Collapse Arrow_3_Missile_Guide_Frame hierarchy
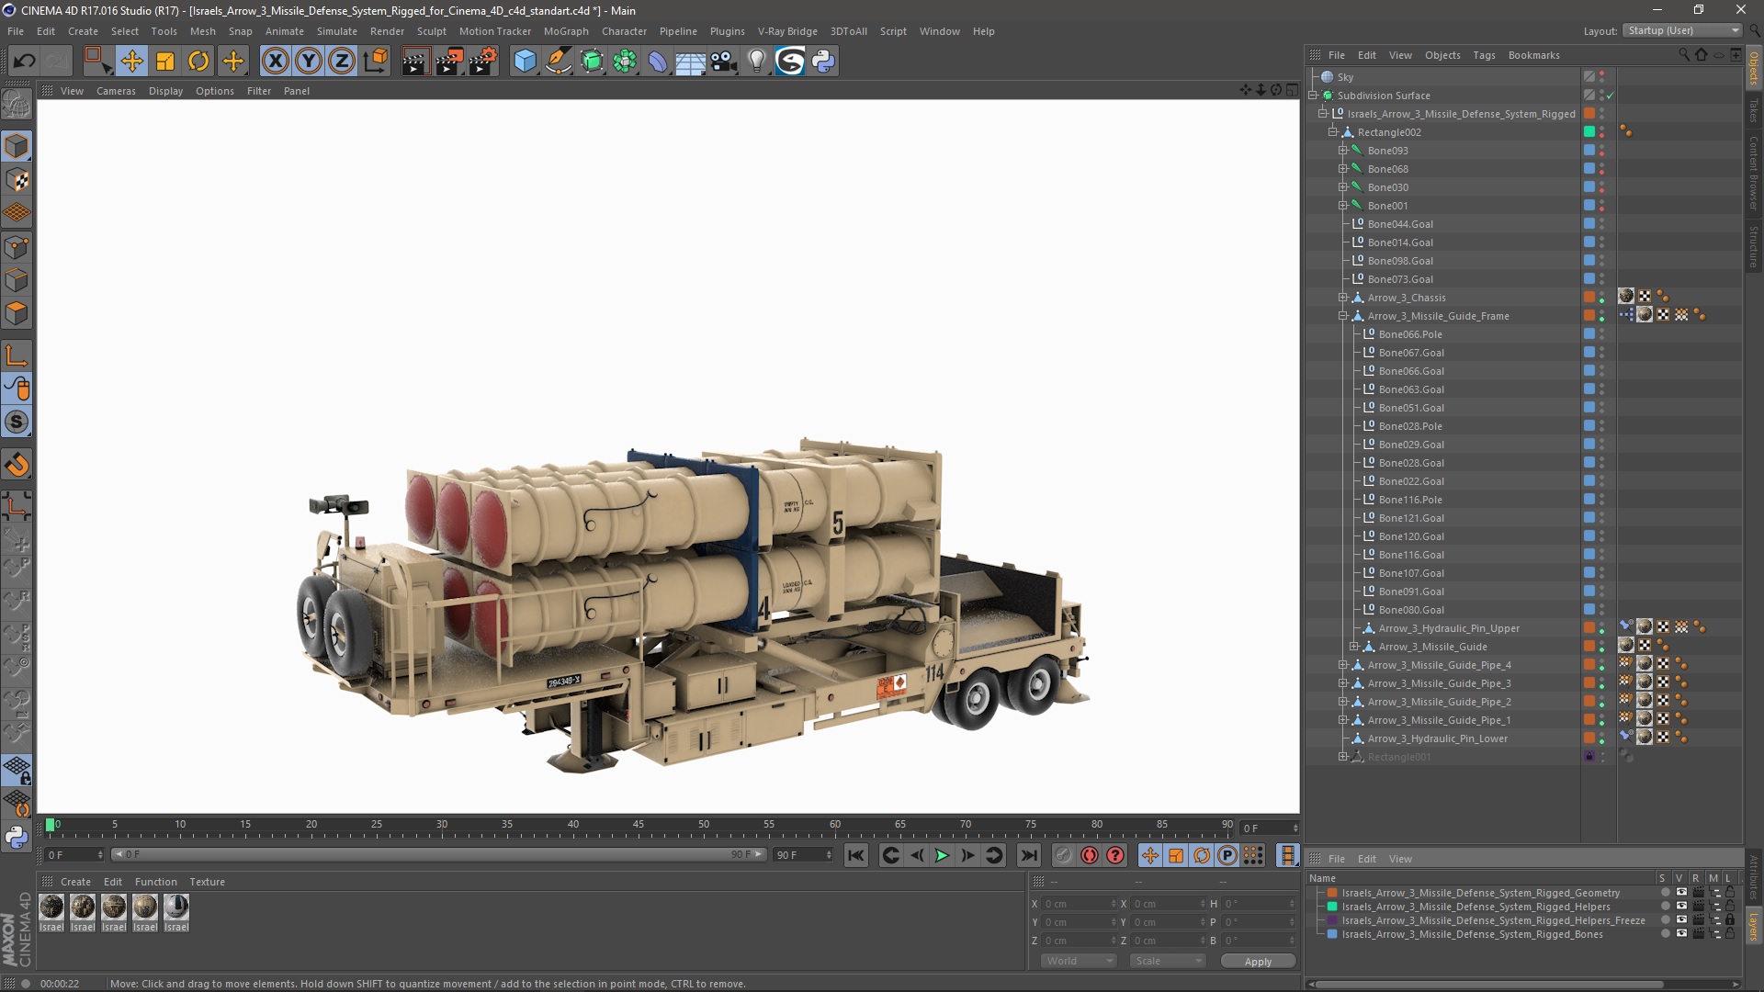This screenshot has height=992, width=1764. (x=1343, y=316)
